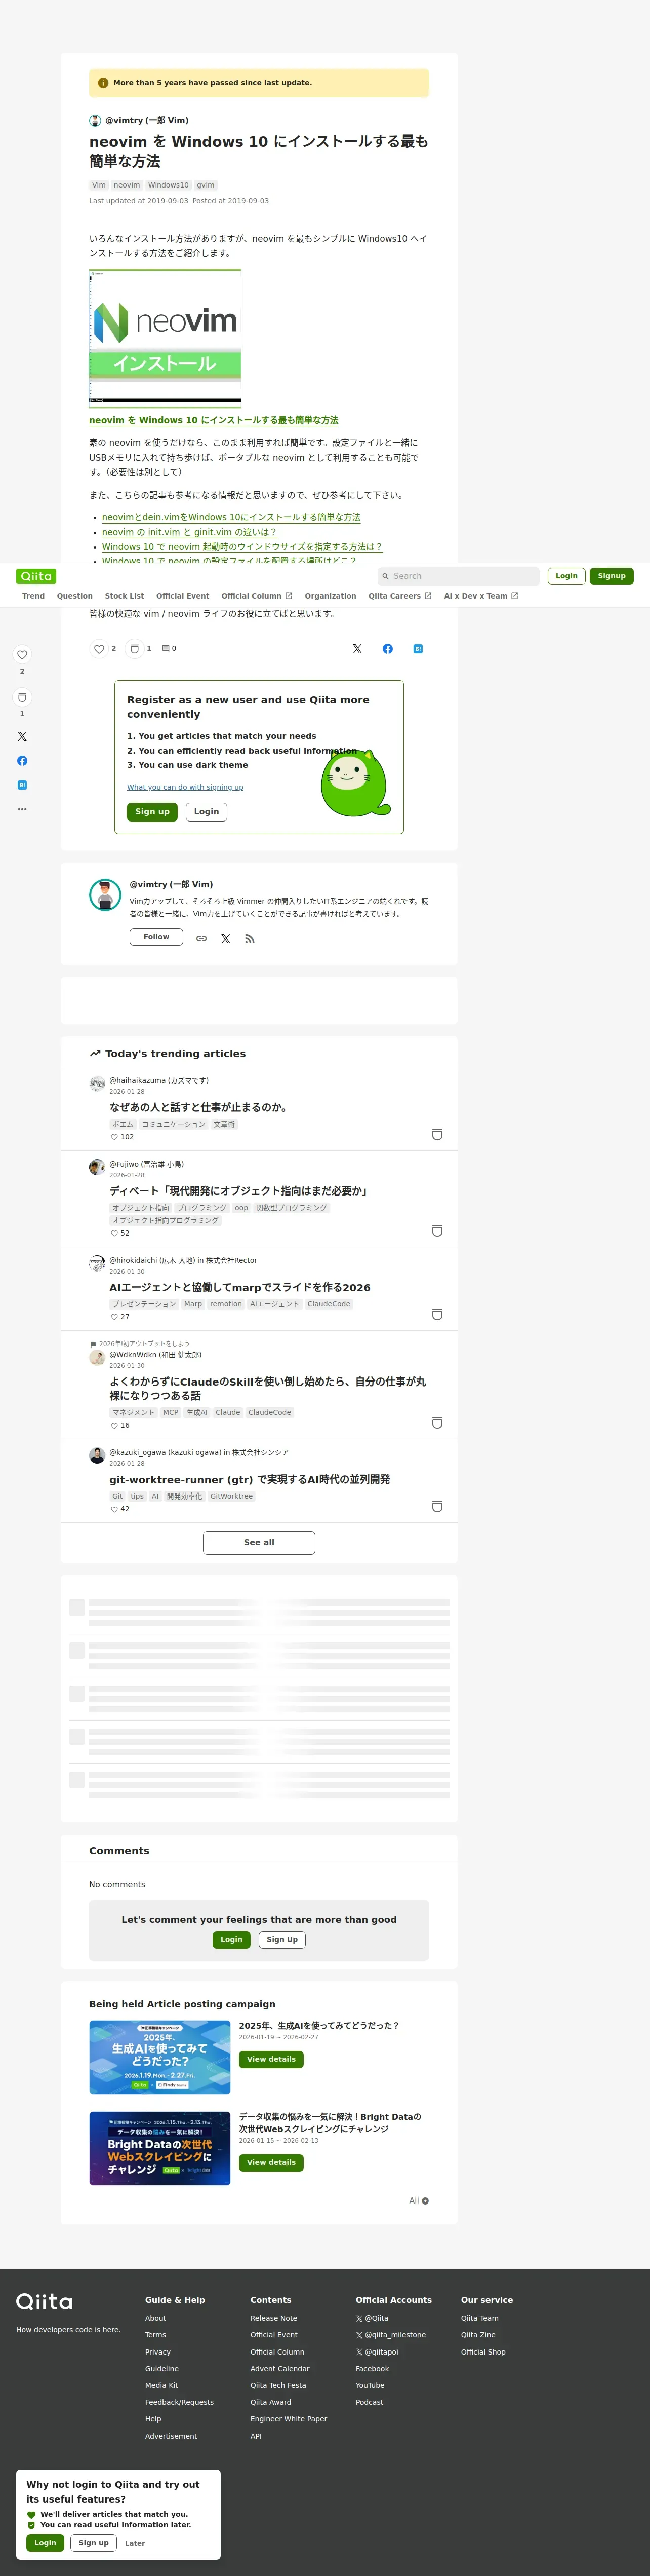The image size is (650, 2576).
Task: Stock the Fujiwo debate article
Action: [437, 1231]
